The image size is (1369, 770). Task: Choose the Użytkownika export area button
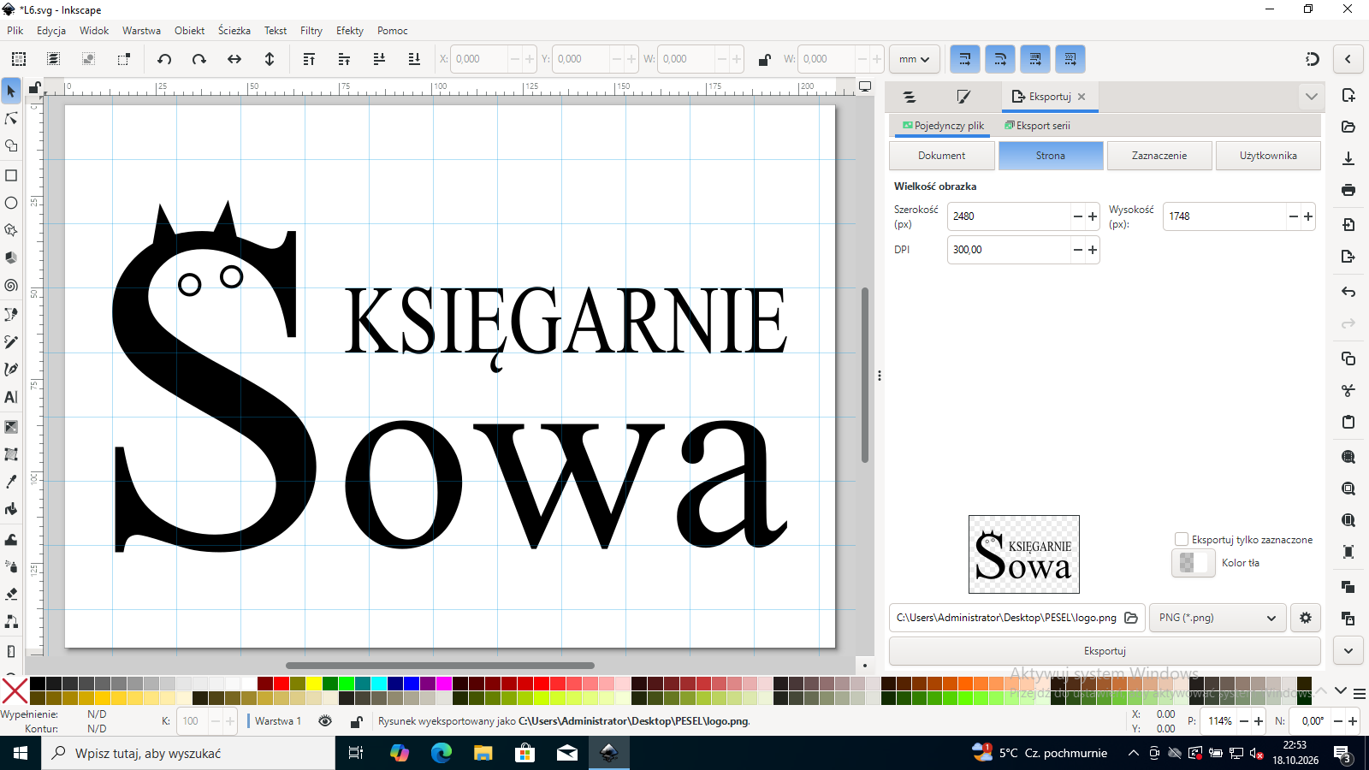1268,156
